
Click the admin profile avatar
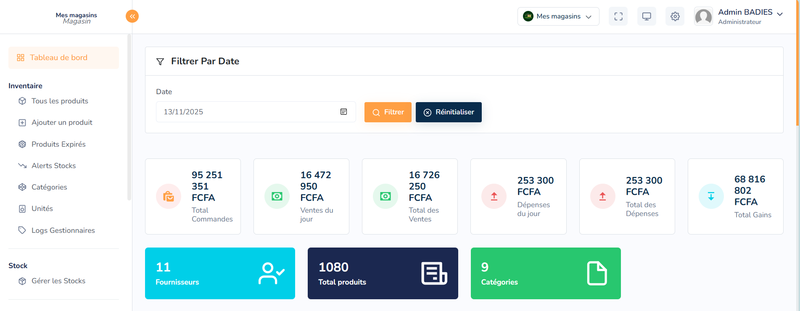pos(703,17)
